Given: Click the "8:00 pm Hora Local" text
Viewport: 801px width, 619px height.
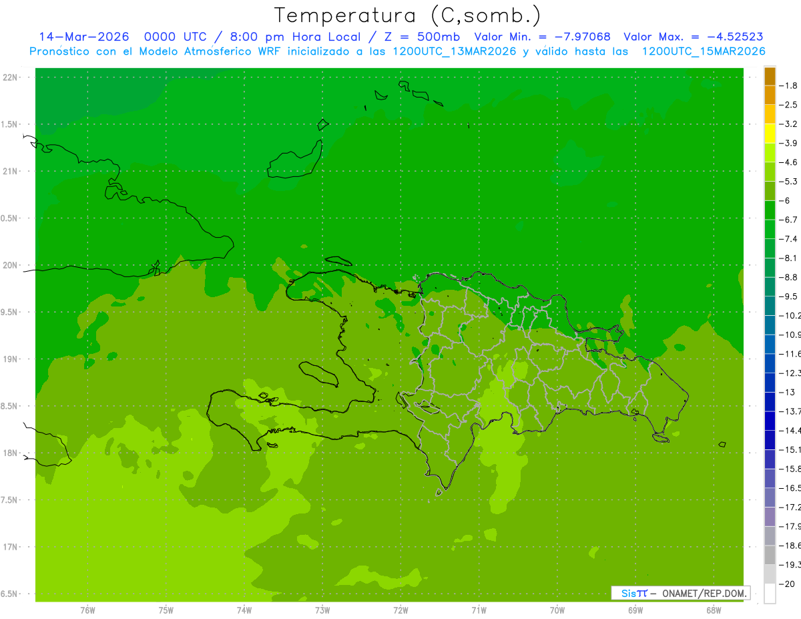Looking at the screenshot, I should 295,37.
